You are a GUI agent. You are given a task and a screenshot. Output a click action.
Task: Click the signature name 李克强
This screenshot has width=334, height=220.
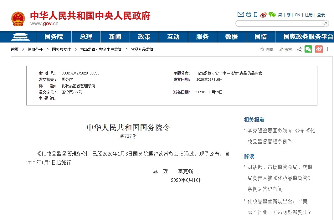coord(186,171)
